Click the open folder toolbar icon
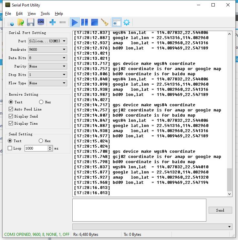The height and width of the screenshot is (240, 238). click(x=21, y=22)
